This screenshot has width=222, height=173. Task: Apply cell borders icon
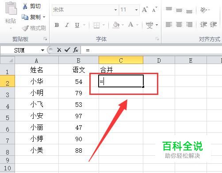pos(97,25)
